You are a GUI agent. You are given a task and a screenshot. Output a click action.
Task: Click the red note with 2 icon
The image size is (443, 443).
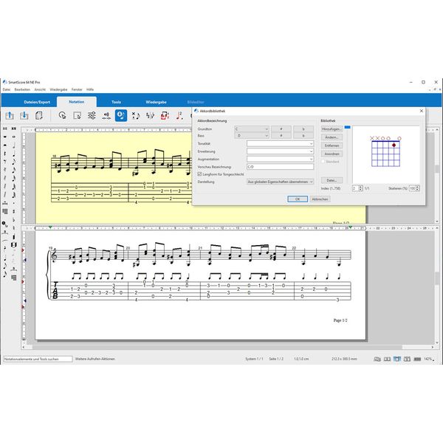[179, 115]
